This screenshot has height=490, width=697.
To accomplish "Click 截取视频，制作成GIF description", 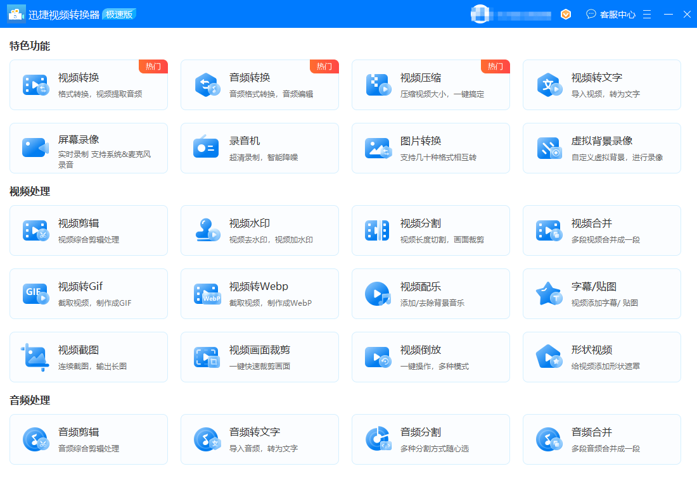I will tap(94, 303).
